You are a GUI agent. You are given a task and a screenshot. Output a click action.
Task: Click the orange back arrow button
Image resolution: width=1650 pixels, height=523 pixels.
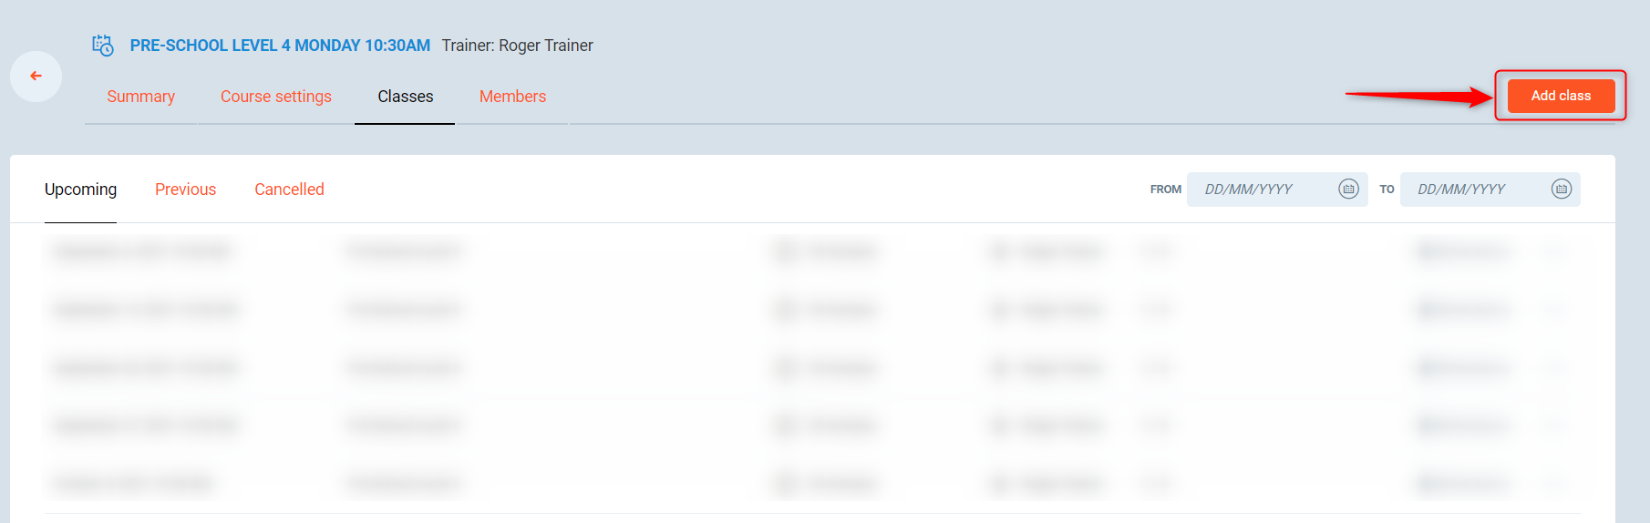click(36, 77)
